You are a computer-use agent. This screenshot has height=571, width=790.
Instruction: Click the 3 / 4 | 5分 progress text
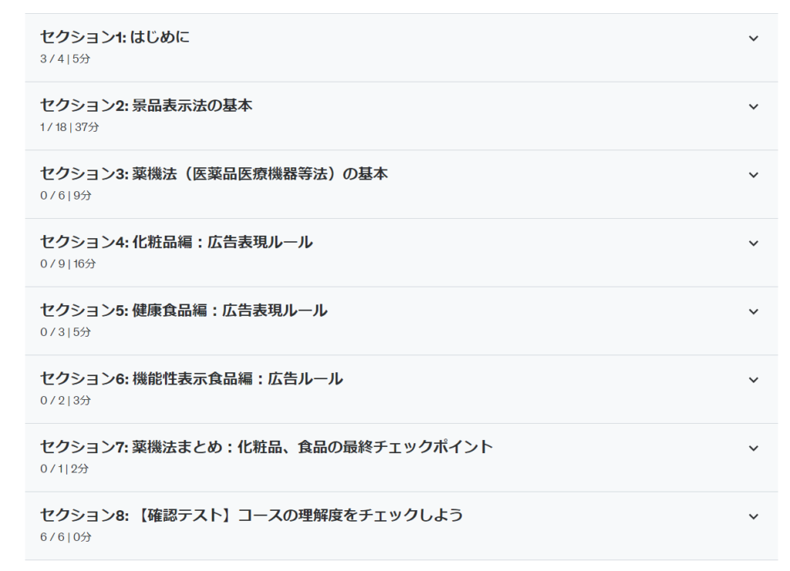coord(66,59)
